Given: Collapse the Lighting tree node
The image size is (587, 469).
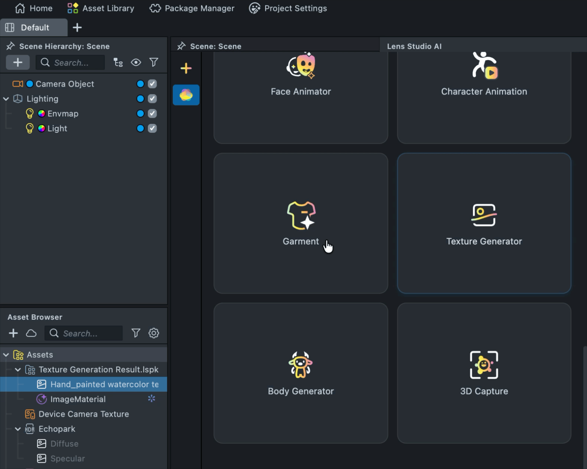Looking at the screenshot, I should (x=6, y=99).
